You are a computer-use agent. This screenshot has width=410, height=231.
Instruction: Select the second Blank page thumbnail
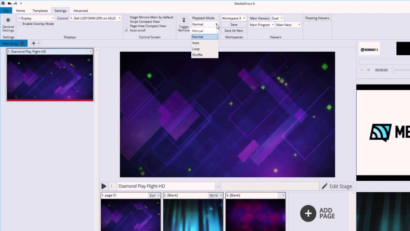click(193, 215)
